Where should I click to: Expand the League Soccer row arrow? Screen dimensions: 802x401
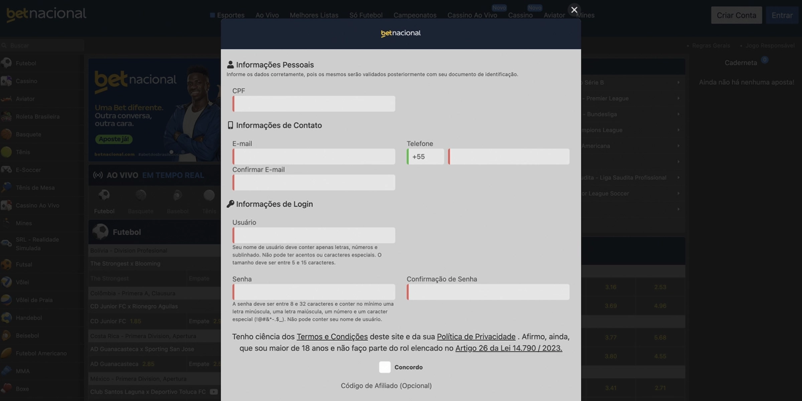[678, 194]
